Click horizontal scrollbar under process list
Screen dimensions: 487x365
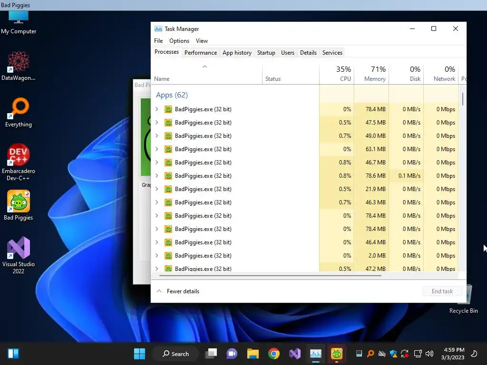click(x=270, y=275)
